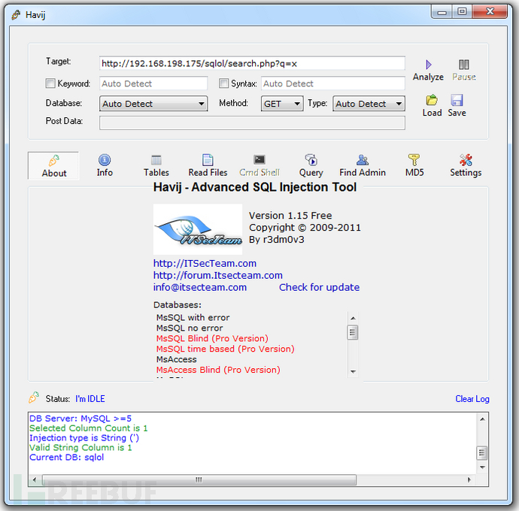
Task: Open the MD5 tab
Action: coord(414,166)
